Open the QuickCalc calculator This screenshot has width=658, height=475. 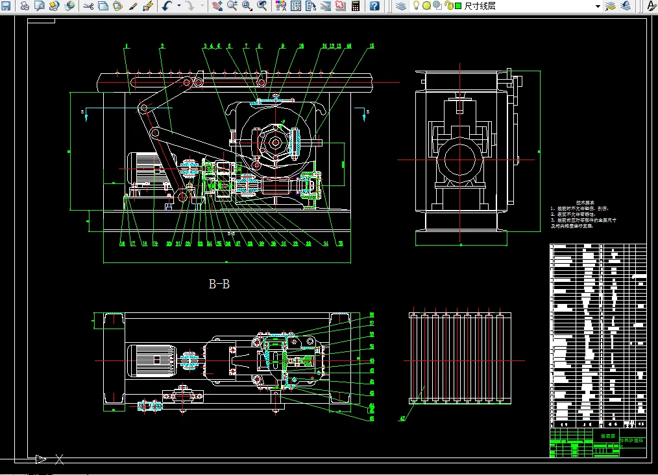(356, 5)
